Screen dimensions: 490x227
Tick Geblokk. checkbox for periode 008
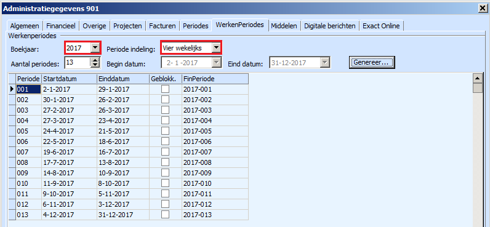166,162
